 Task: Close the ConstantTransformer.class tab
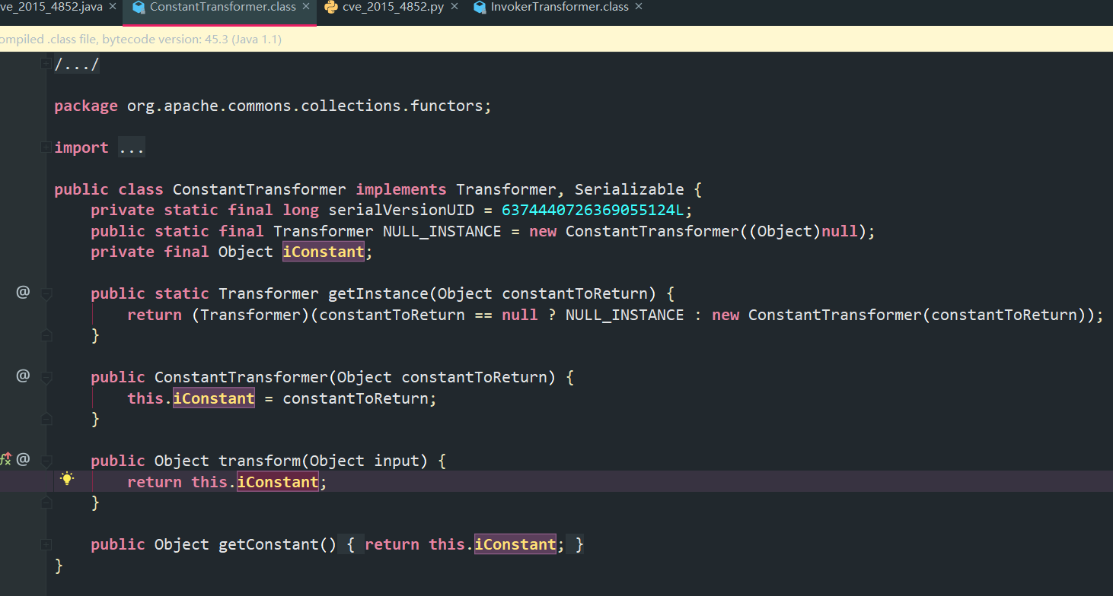(x=306, y=6)
